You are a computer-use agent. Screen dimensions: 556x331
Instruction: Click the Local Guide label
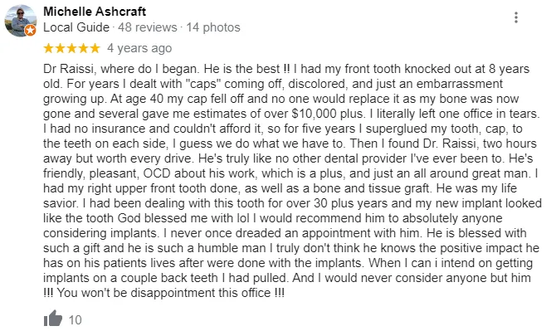(76, 27)
